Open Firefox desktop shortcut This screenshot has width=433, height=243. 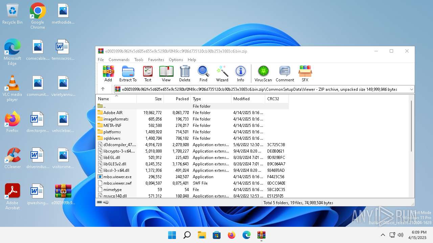click(x=13, y=122)
